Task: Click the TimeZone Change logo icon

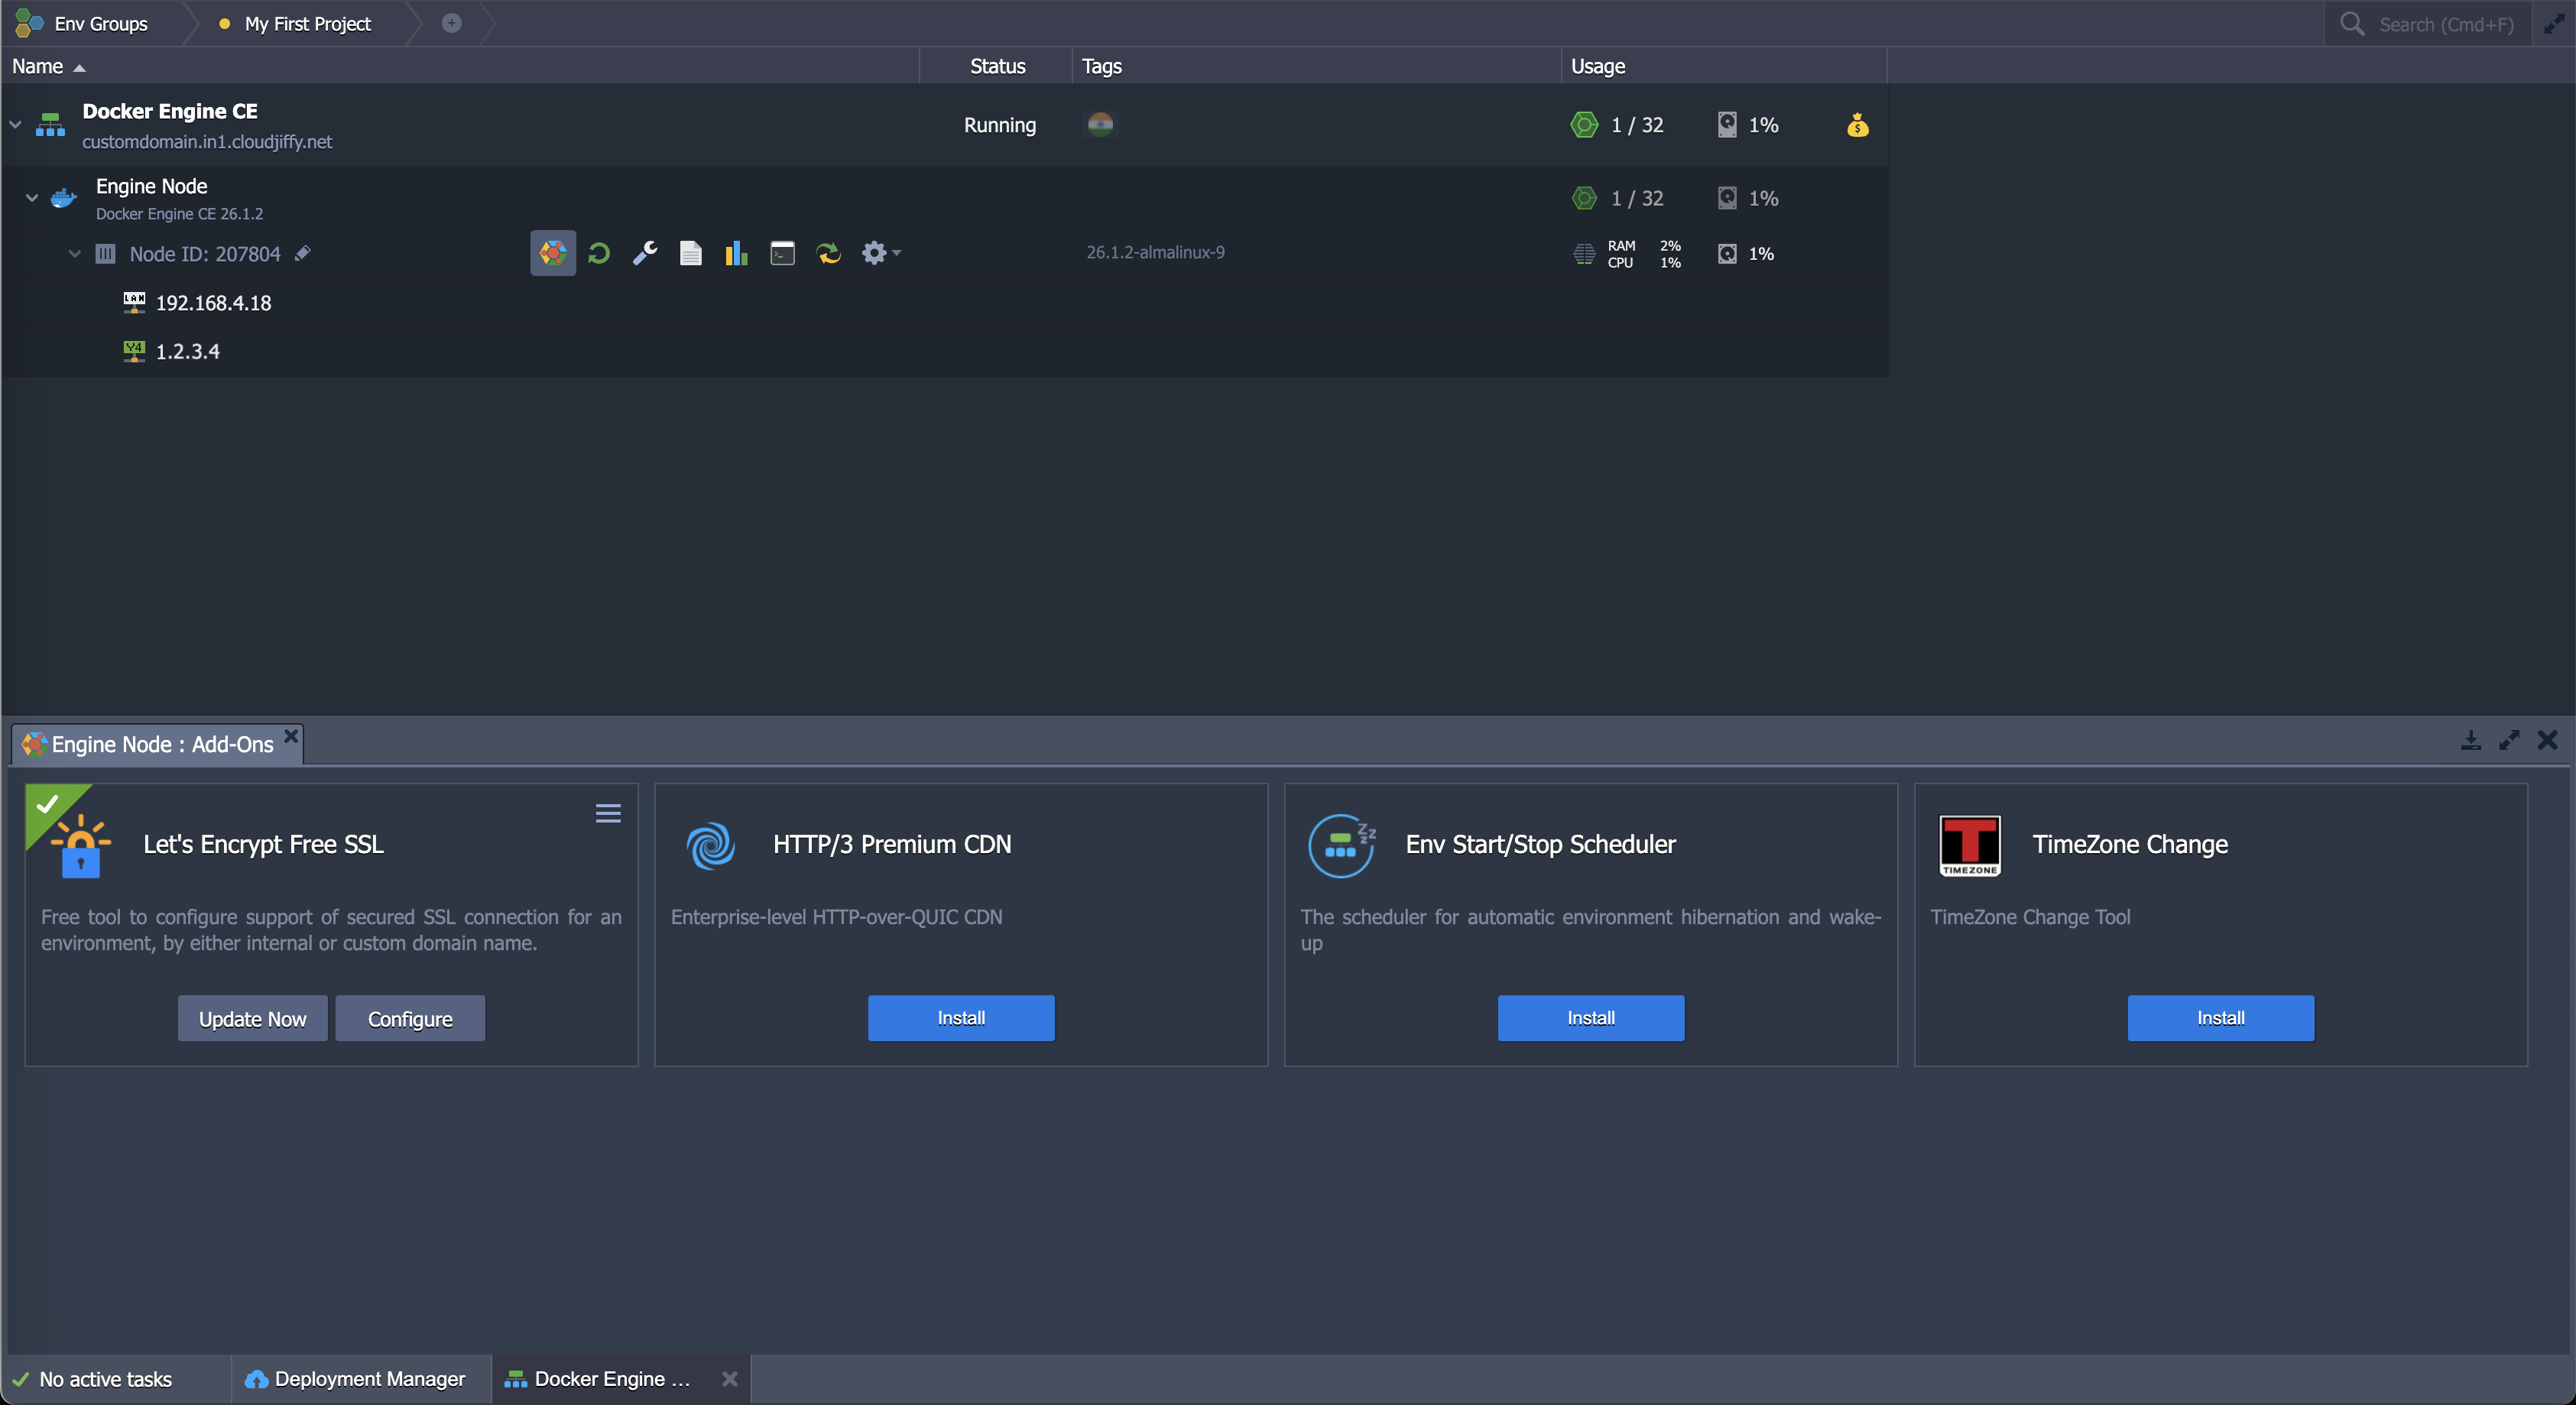Action: (1970, 845)
